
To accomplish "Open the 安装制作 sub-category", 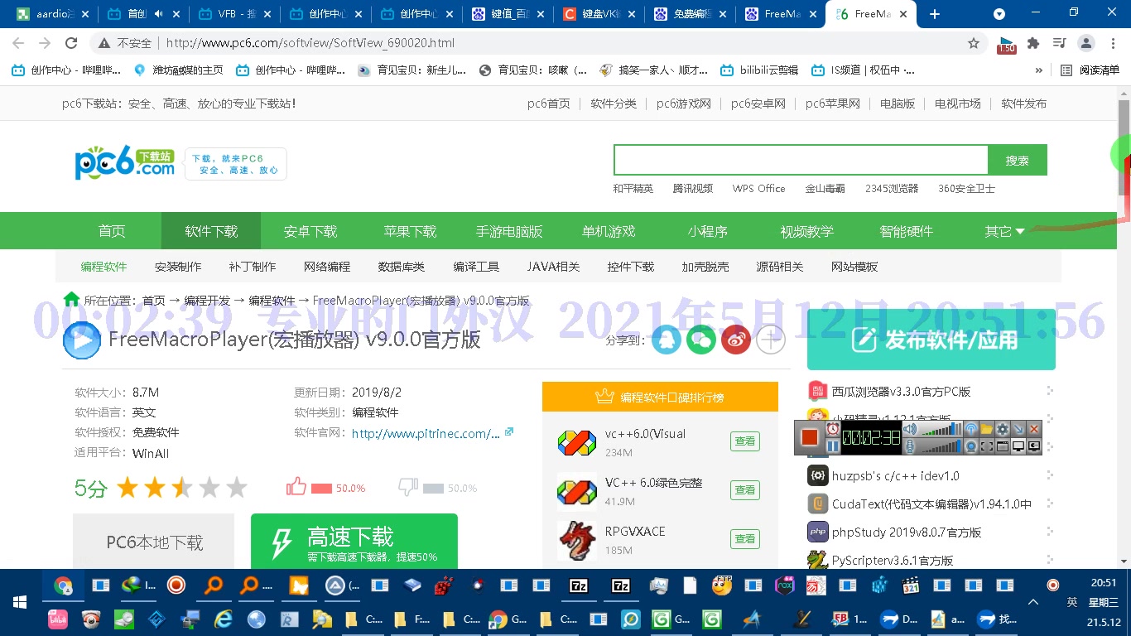I will point(178,267).
